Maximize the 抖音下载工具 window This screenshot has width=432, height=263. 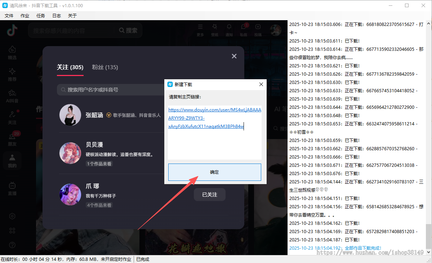(407, 5)
